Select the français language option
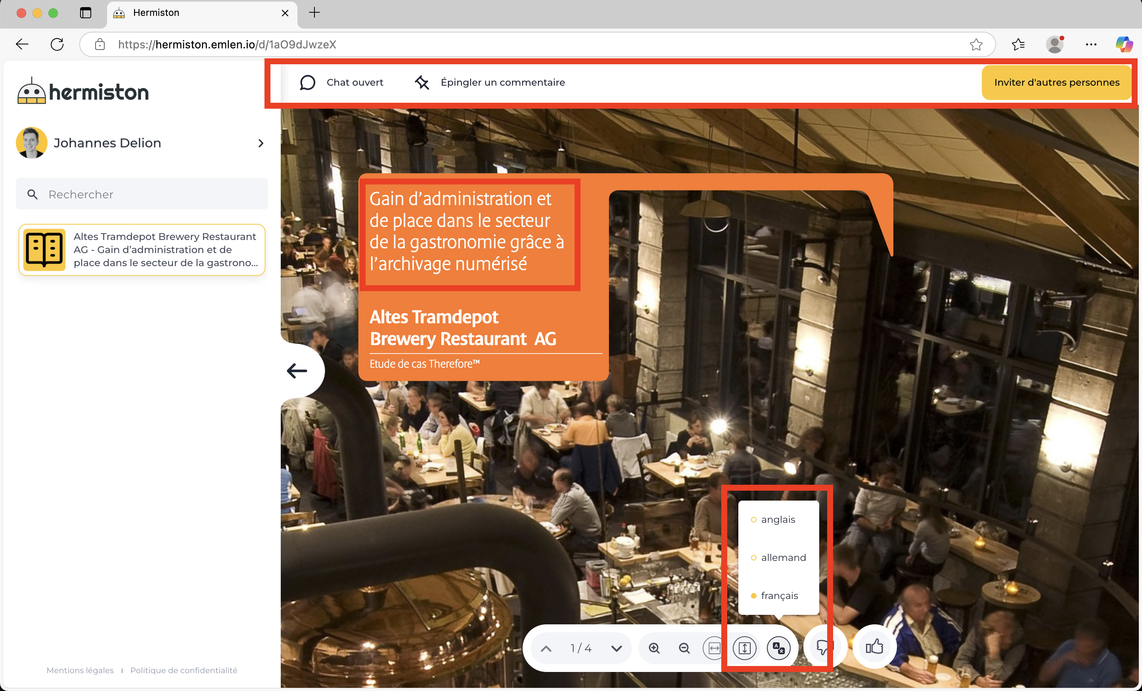 point(779,595)
